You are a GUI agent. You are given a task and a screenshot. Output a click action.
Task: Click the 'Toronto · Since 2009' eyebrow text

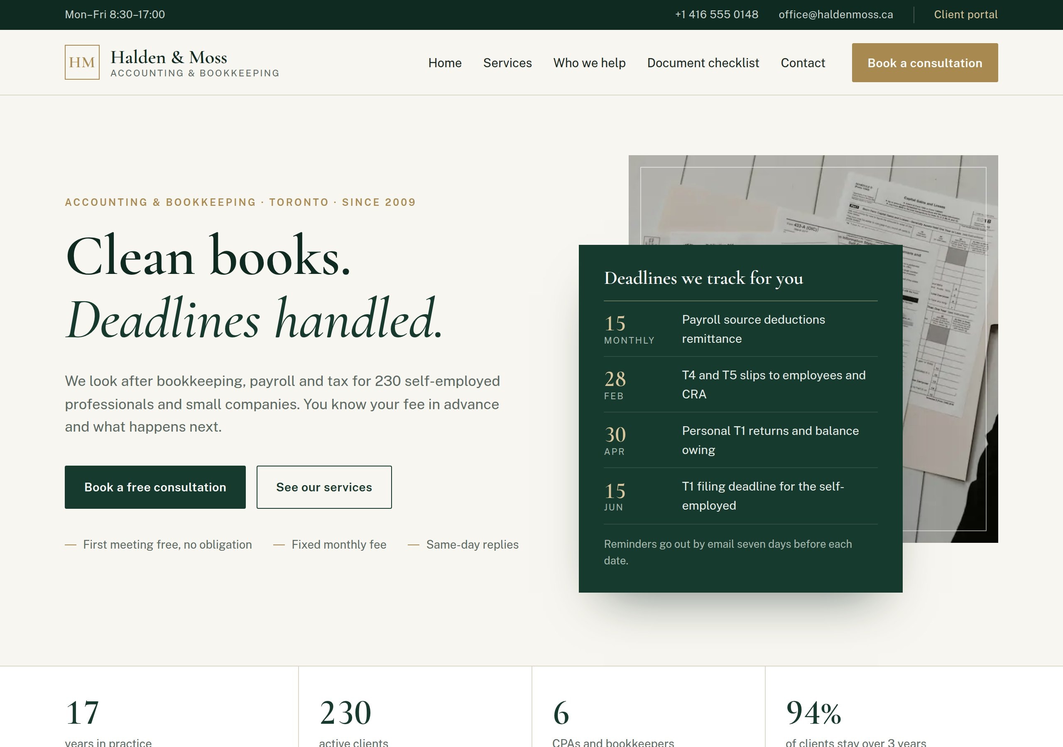pyautogui.click(x=343, y=202)
